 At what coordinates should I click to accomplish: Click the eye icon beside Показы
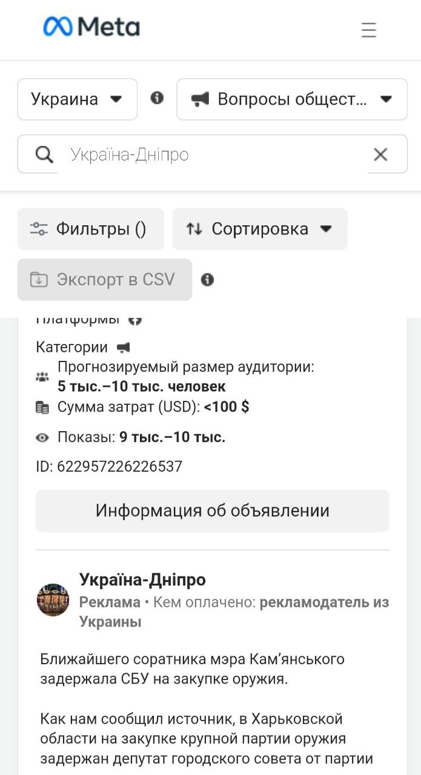coord(42,437)
